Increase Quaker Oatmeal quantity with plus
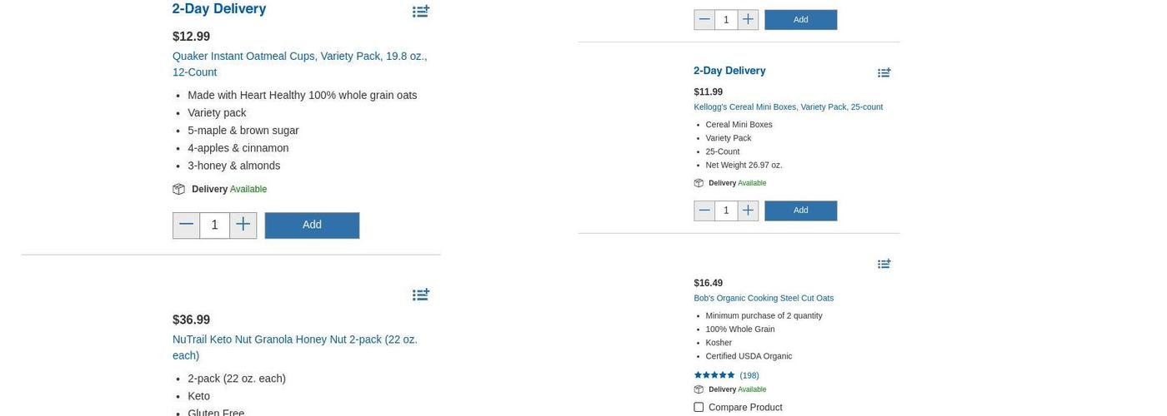Viewport: 1167px width, 416px height. coord(243,225)
